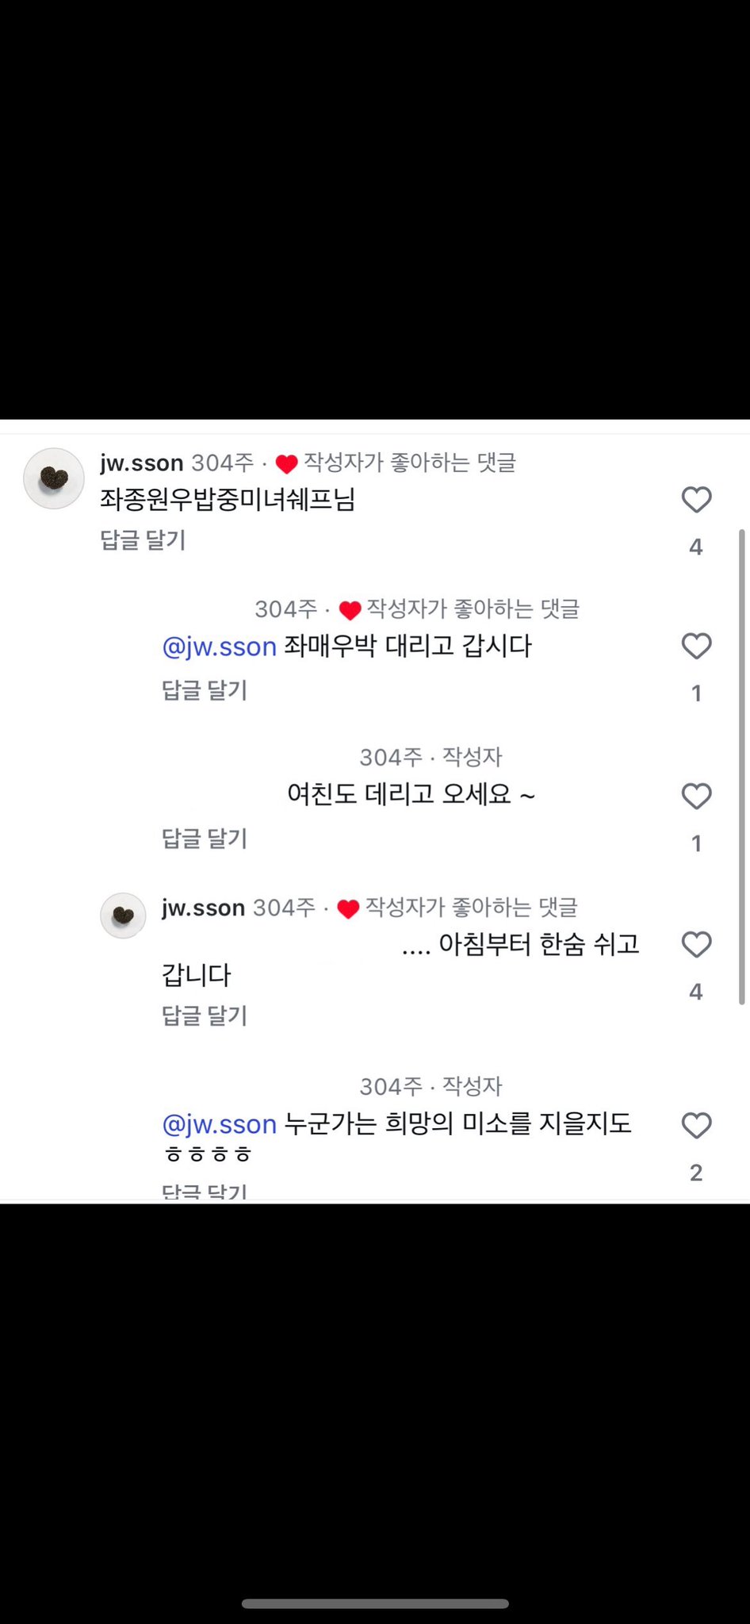Reply to the 아침부터 한숨 쉬고 갑니다 comment

(205, 1015)
